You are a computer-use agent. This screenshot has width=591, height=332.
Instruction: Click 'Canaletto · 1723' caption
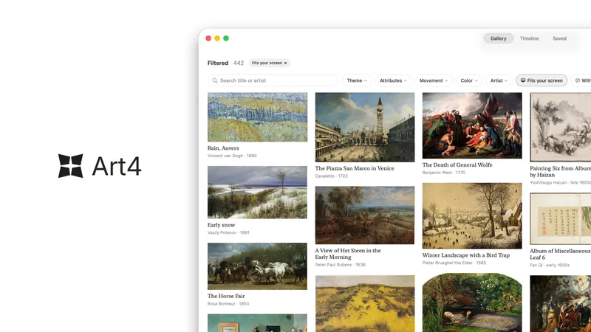[331, 176]
